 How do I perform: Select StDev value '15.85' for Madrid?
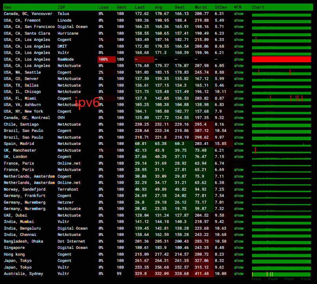[x=221, y=144]
